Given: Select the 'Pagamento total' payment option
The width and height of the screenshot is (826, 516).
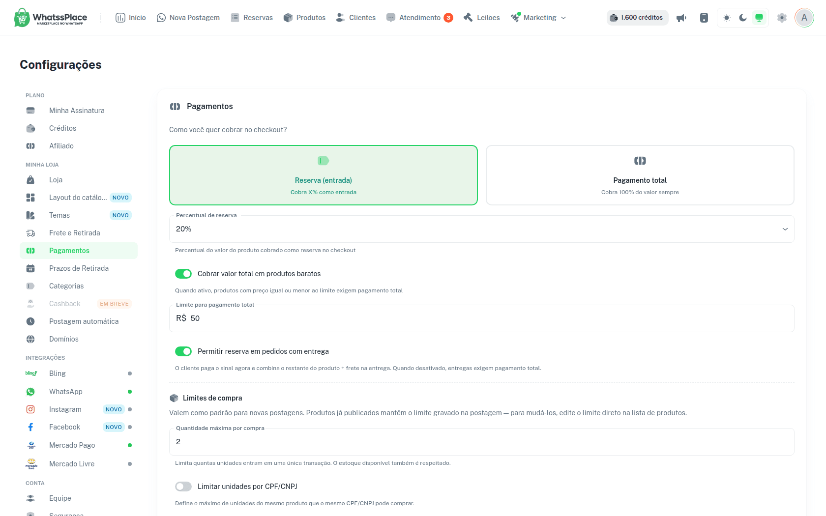Looking at the screenshot, I should point(640,175).
